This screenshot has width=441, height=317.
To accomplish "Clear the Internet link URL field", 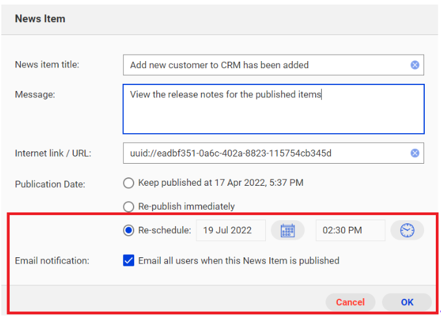I will tap(414, 153).
